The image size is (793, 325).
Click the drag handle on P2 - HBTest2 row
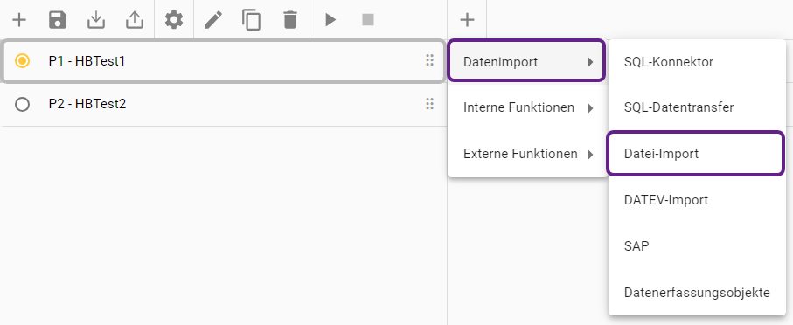click(x=430, y=104)
